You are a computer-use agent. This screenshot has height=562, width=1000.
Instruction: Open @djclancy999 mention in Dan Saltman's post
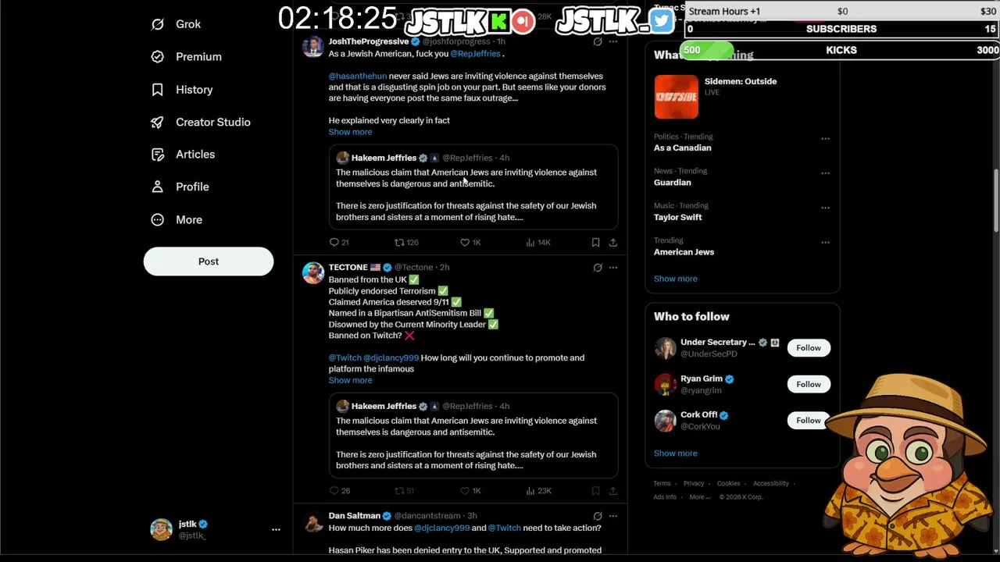pos(441,528)
